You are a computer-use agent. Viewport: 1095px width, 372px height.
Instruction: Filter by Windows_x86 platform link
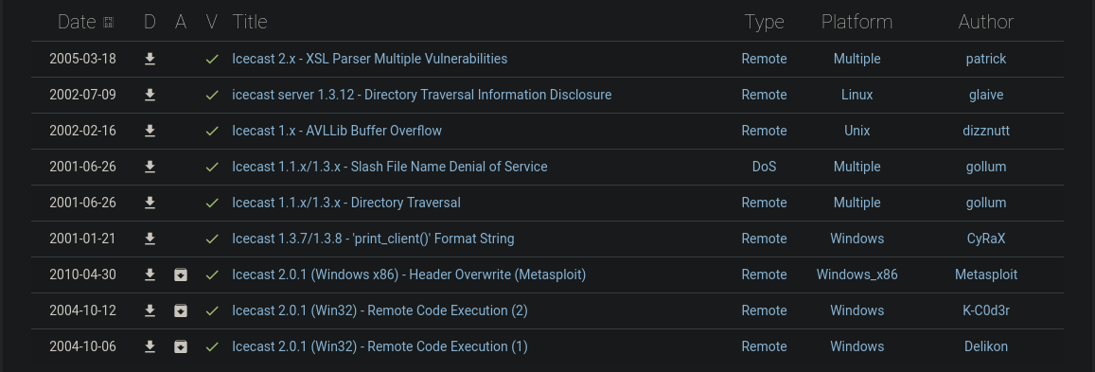[x=857, y=275]
